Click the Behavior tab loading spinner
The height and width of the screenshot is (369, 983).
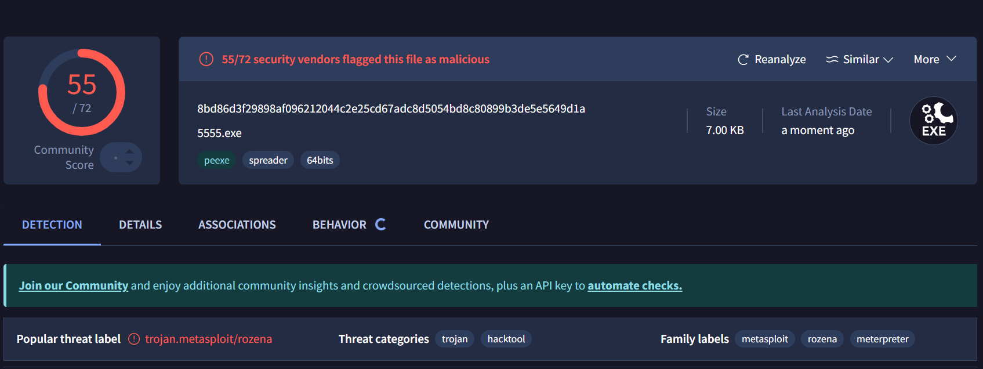(x=380, y=225)
